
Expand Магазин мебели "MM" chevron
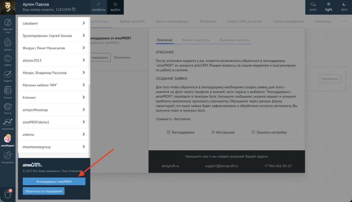[84, 85]
